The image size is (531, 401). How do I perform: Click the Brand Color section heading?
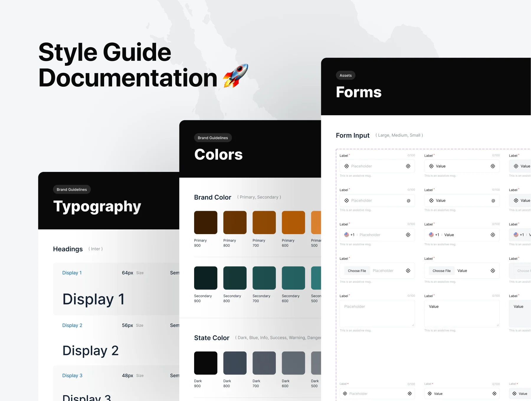tap(212, 197)
